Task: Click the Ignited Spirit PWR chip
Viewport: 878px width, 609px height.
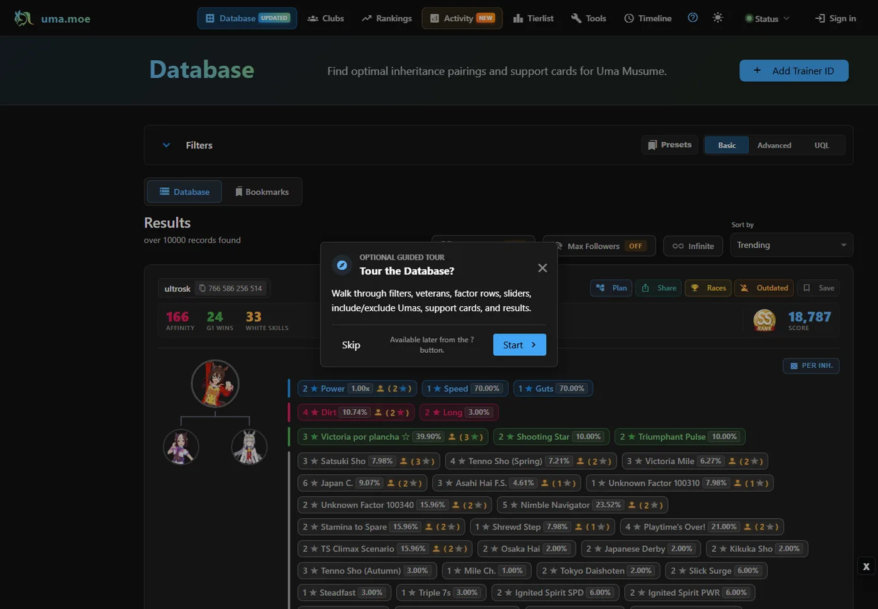Action: 690,593
